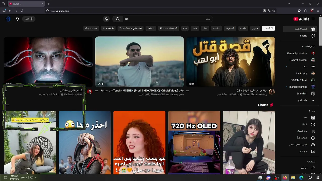Open options menu for Abu Lahab video
This screenshot has width=322, height=181.
(x=187, y=91)
